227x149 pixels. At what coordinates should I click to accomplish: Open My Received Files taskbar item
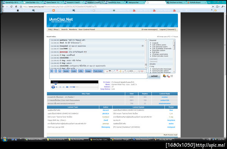[78, 140]
